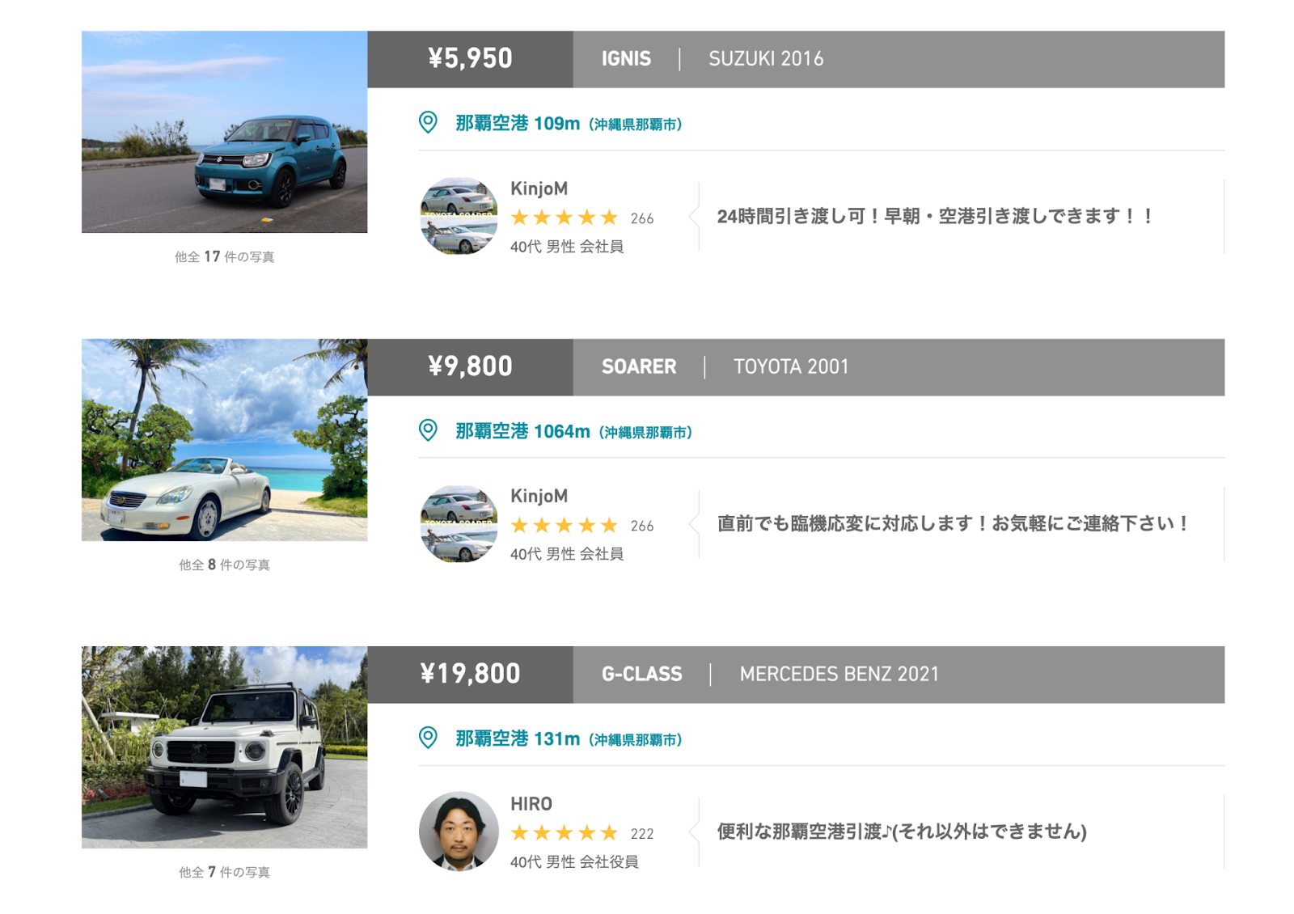1294x914 pixels.
Task: Open KinjoM's avatar on the SOARER listing
Action: pos(459,523)
